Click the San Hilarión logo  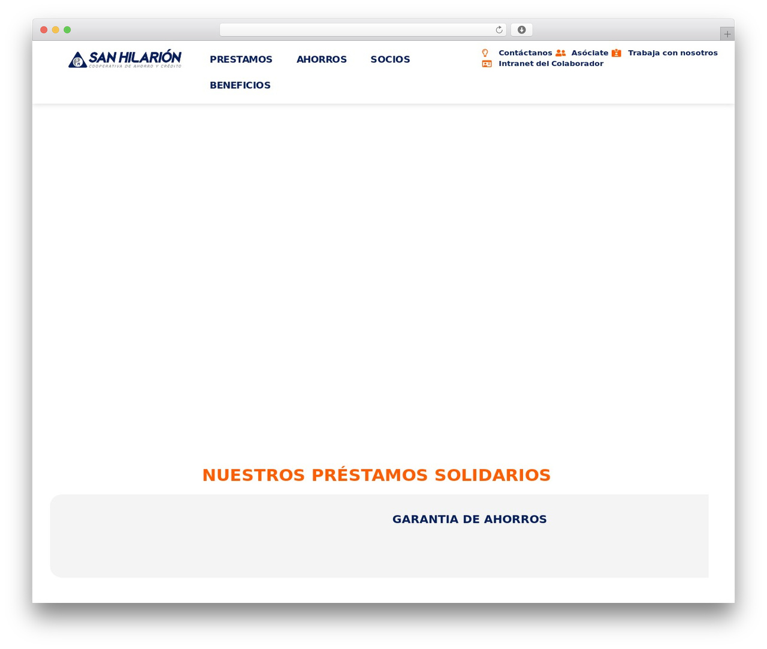tap(125, 59)
